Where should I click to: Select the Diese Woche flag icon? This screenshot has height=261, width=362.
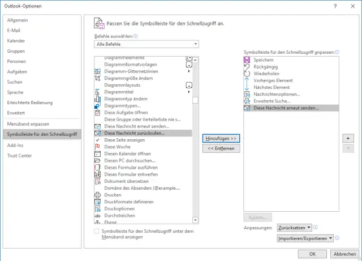tap(98, 147)
